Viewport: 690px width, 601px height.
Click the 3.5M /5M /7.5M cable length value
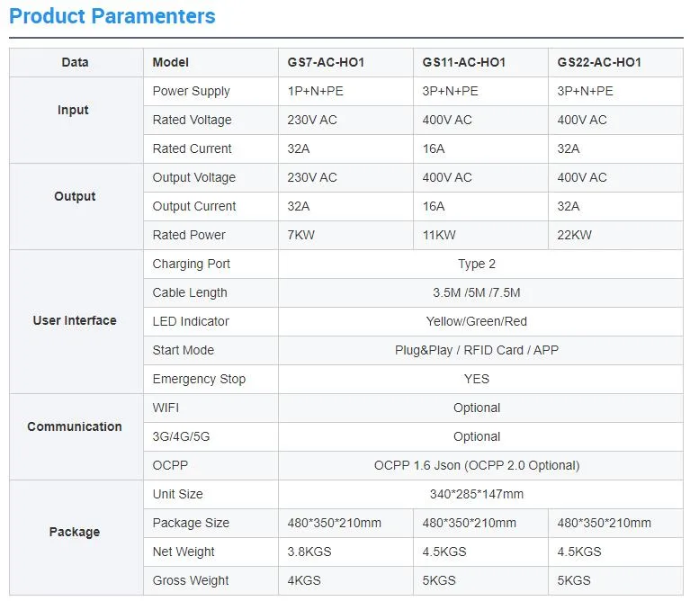click(477, 292)
